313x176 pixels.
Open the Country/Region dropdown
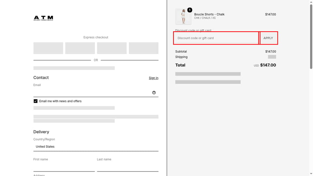[x=96, y=146]
